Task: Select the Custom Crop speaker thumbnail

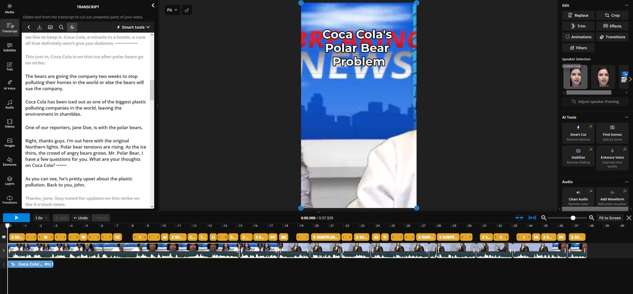Action: coord(575,77)
